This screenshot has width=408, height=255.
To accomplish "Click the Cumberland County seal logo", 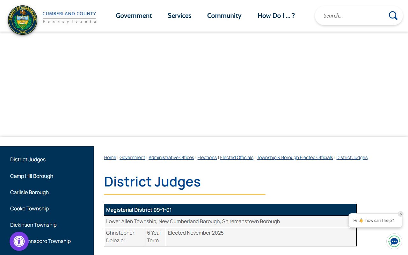I will (22, 20).
